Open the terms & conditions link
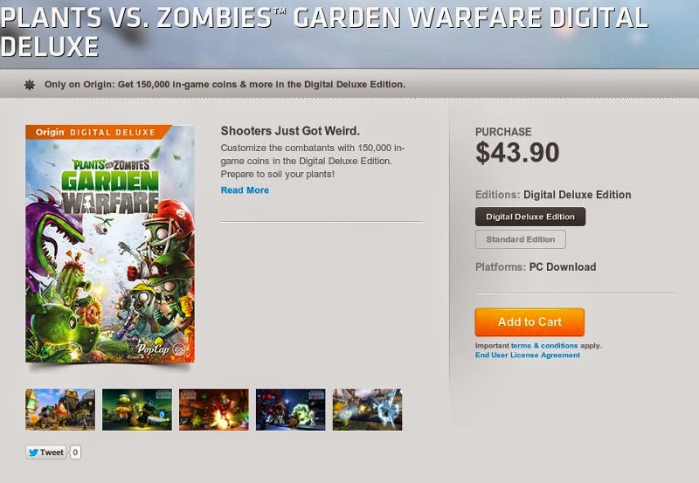 tap(543, 345)
